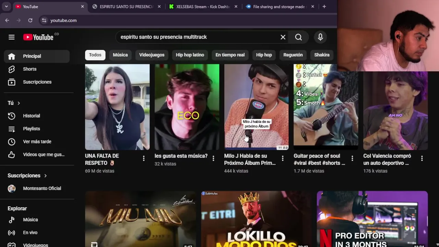
Task: Open Shorts in the sidebar
Action: point(37,69)
